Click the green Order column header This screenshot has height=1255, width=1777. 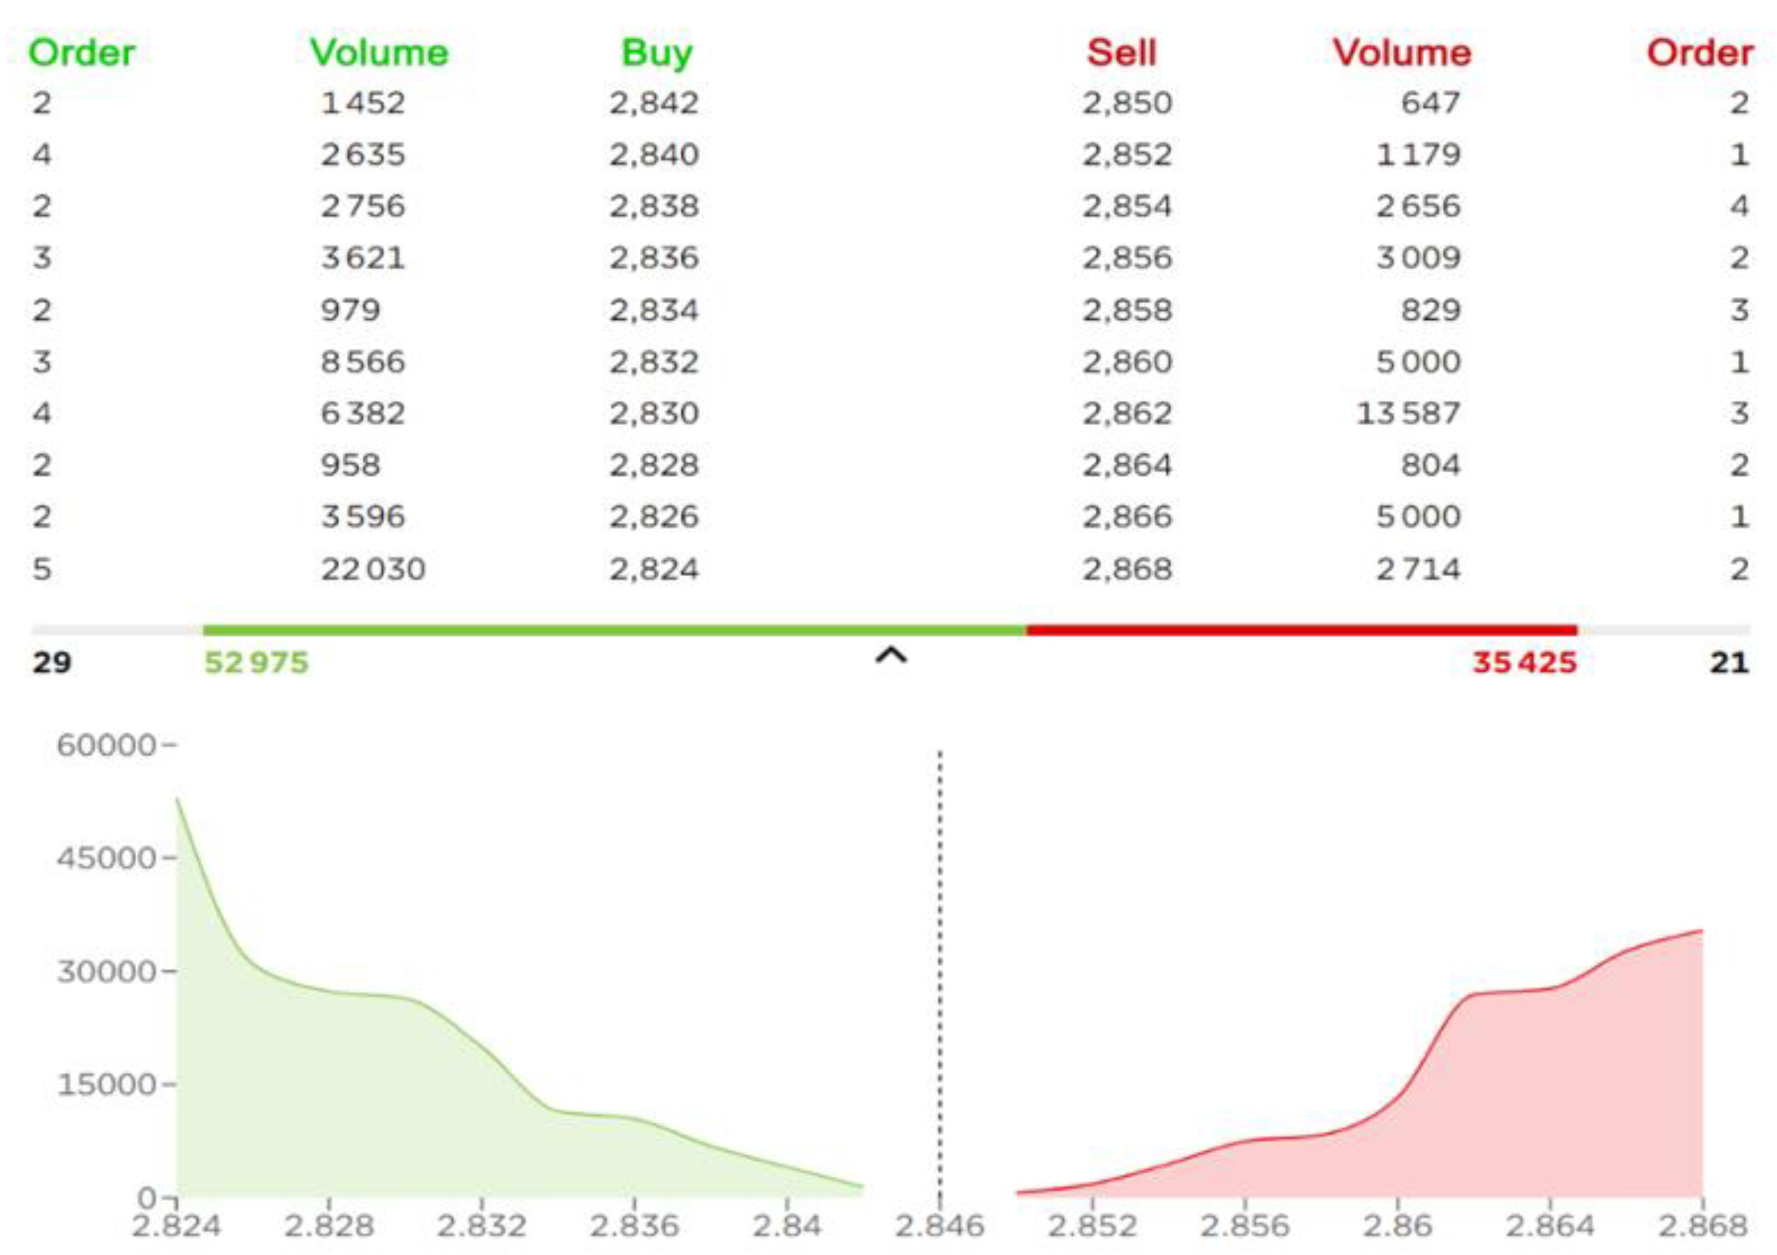tap(81, 53)
